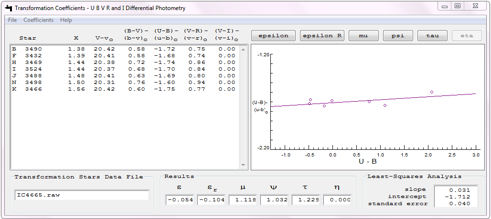Click the psi button
491x219 pixels.
398,36
